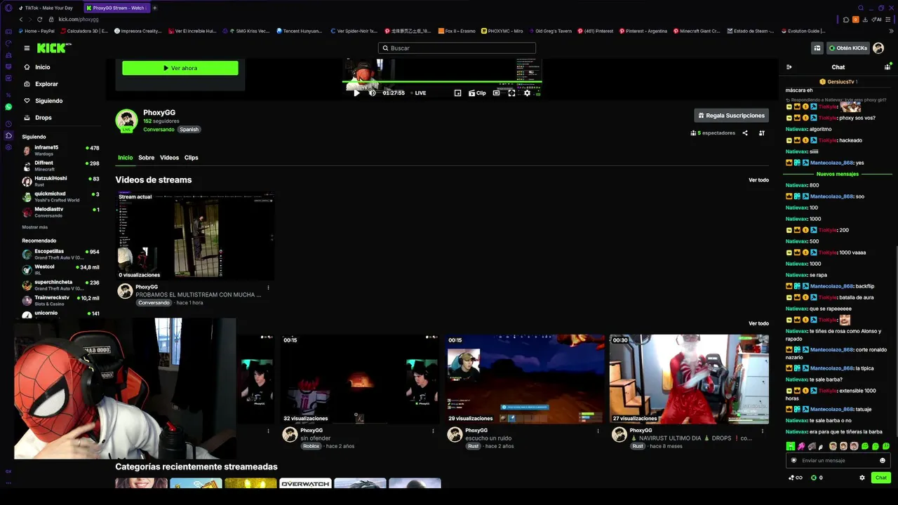This screenshot has width=898, height=505.
Task: Click Ver todo beside Videos de streams
Action: point(758,180)
